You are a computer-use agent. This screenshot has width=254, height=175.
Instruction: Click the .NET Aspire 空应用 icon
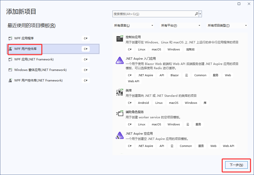pyautogui.click(x=119, y=135)
